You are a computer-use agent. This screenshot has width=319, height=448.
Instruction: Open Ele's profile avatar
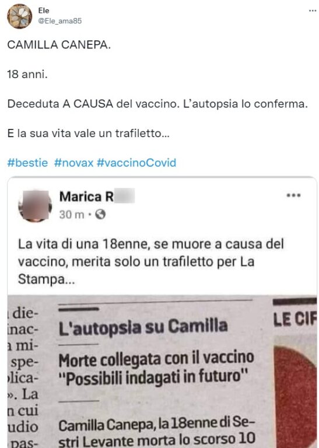(20, 16)
